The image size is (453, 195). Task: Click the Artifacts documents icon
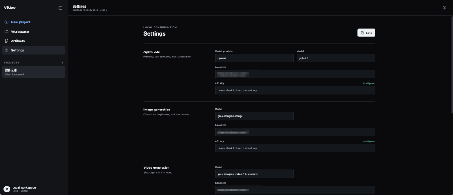point(6,41)
